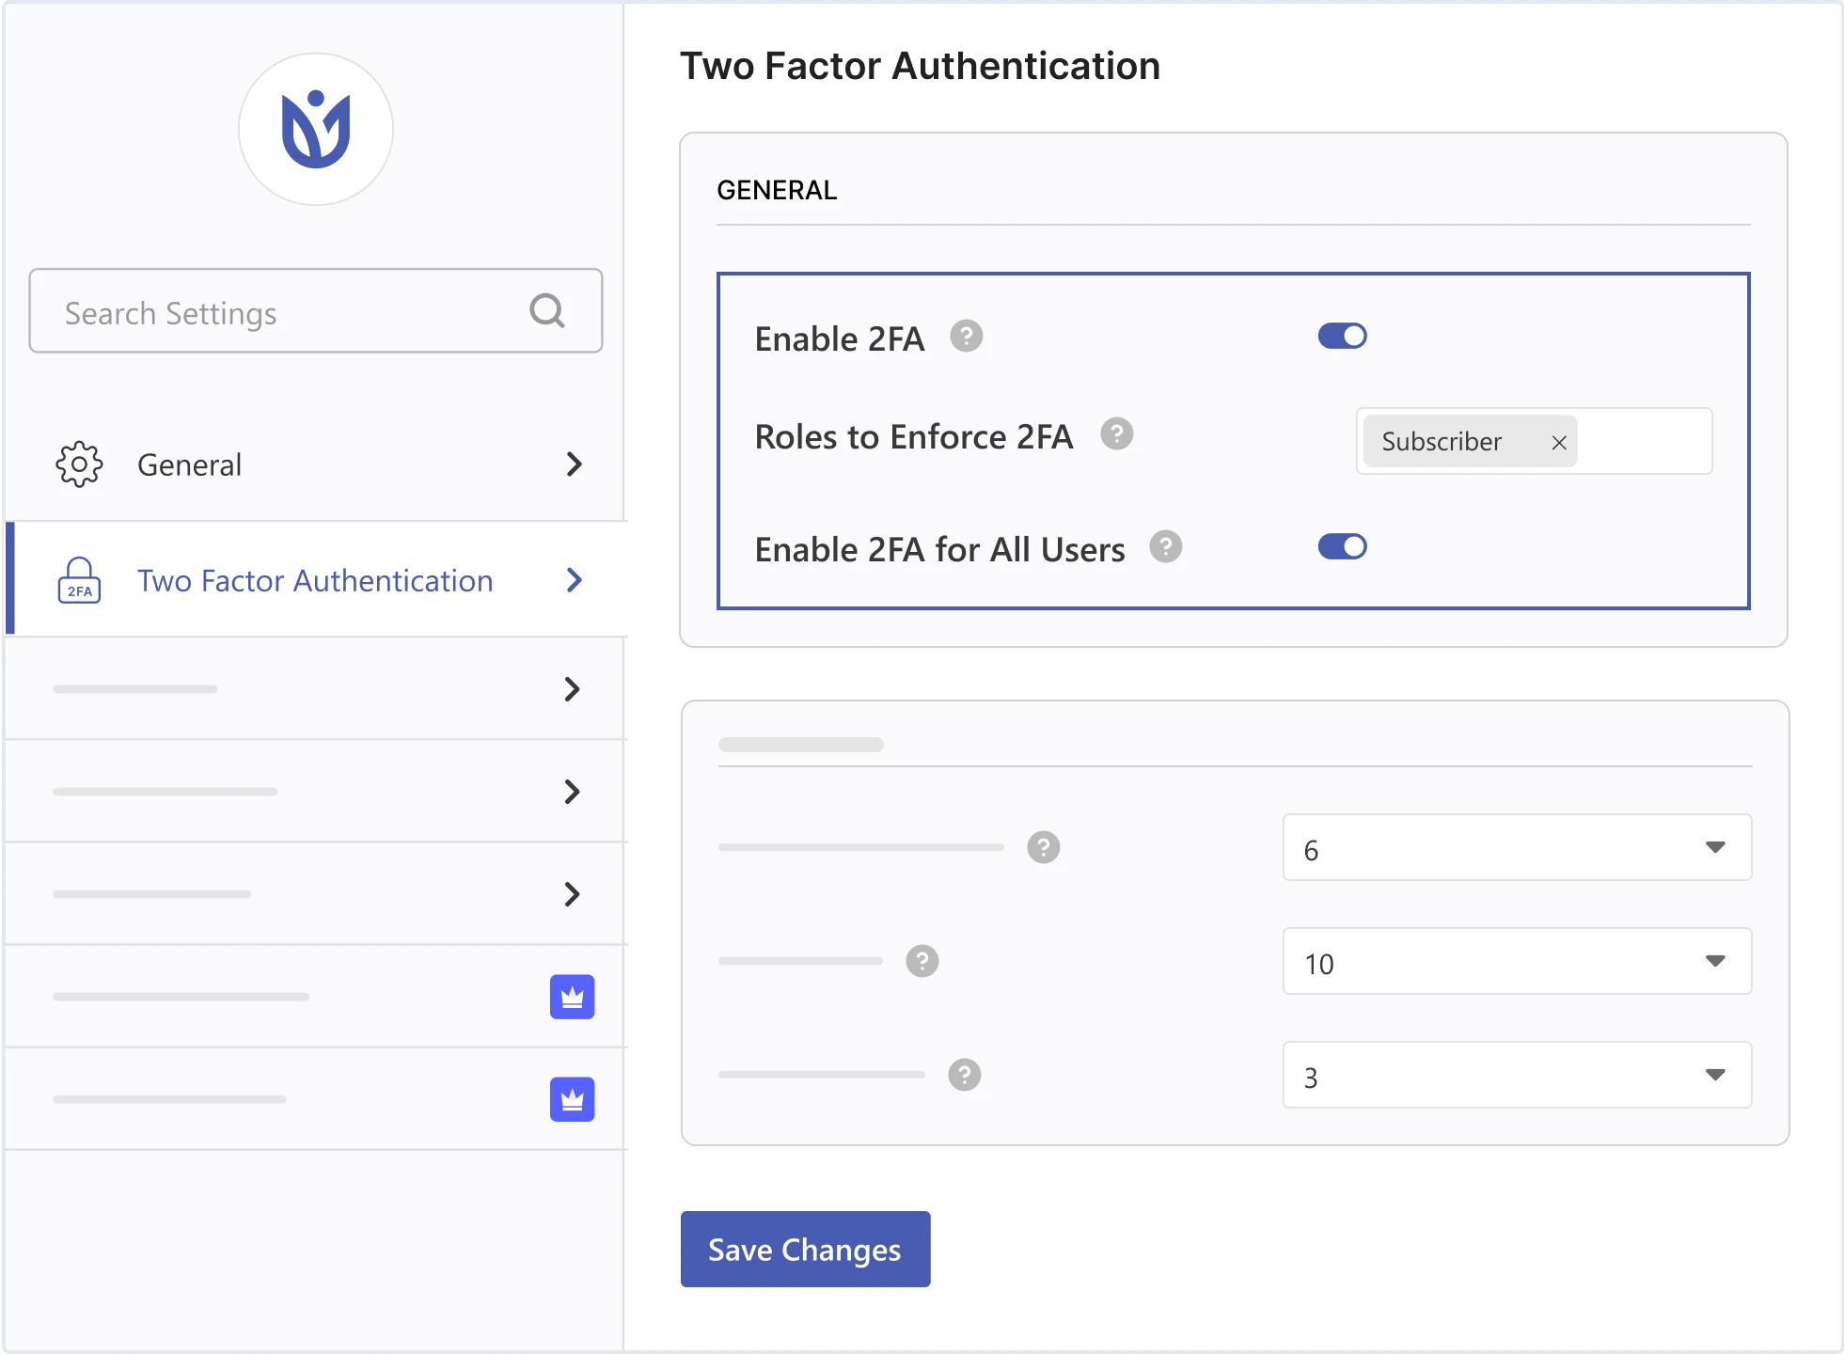Click the help icon beside Roles to Enforce 2FA
The image size is (1844, 1354).
click(1116, 434)
